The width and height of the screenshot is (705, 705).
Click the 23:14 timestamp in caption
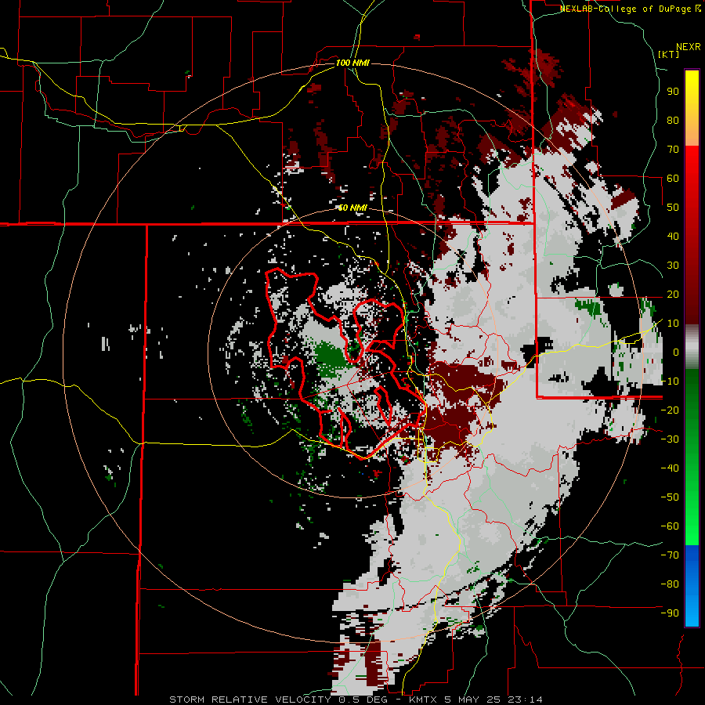point(524,700)
